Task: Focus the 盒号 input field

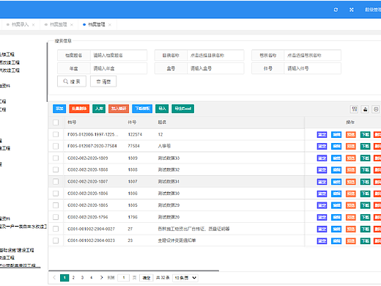Action: pyautogui.click(x=215, y=68)
